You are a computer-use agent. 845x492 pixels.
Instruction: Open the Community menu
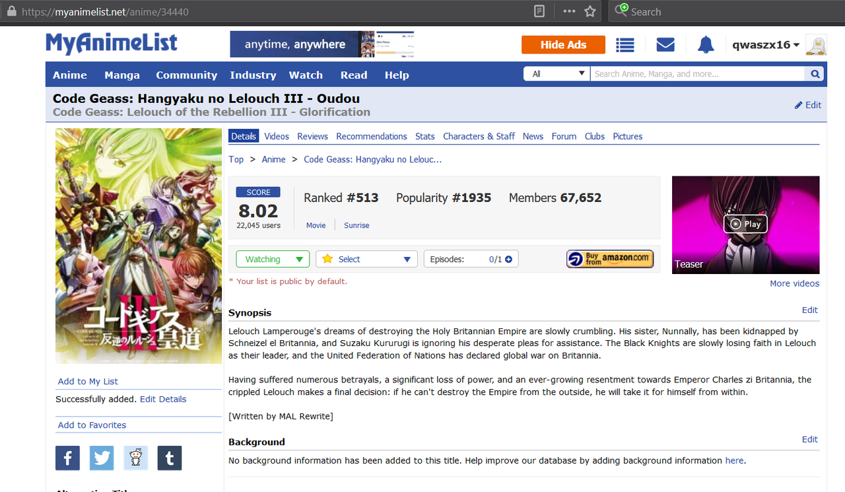(186, 75)
